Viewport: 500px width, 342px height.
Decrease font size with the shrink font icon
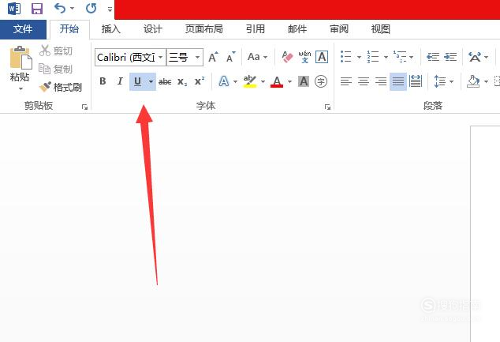click(231, 57)
